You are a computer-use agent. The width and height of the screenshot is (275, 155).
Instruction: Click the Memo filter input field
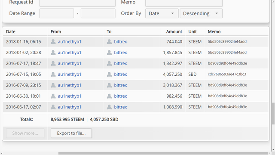(x=184, y=3)
